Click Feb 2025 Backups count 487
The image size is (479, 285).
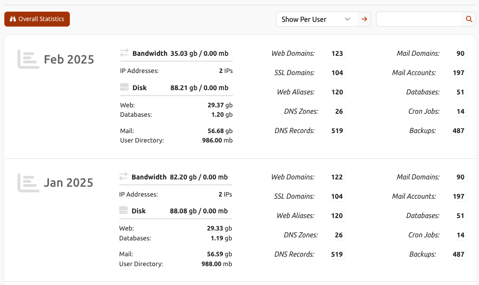coord(458,130)
